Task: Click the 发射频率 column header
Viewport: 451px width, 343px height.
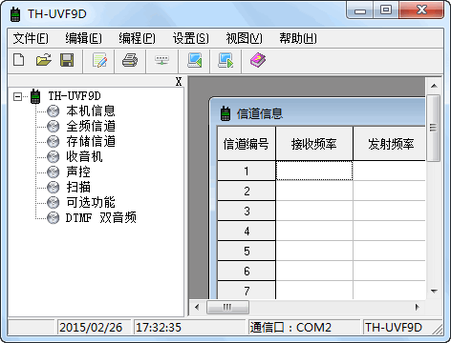Action: click(x=390, y=144)
